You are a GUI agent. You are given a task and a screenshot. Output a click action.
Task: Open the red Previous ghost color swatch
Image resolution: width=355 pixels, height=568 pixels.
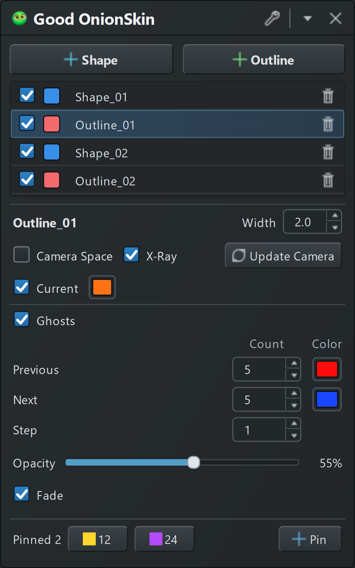click(x=327, y=369)
